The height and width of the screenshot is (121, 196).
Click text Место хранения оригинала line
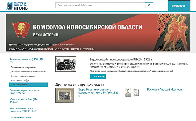point(131,71)
